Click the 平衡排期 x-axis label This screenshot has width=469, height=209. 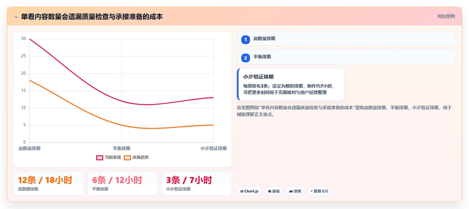tap(121, 148)
